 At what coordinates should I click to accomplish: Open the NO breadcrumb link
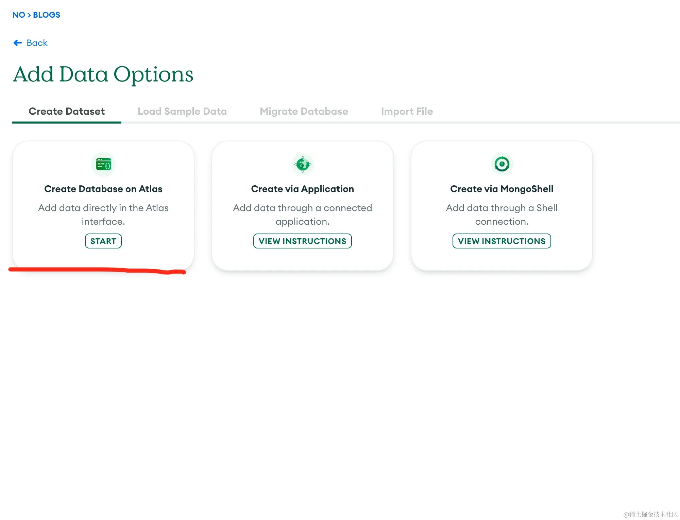[x=19, y=15]
